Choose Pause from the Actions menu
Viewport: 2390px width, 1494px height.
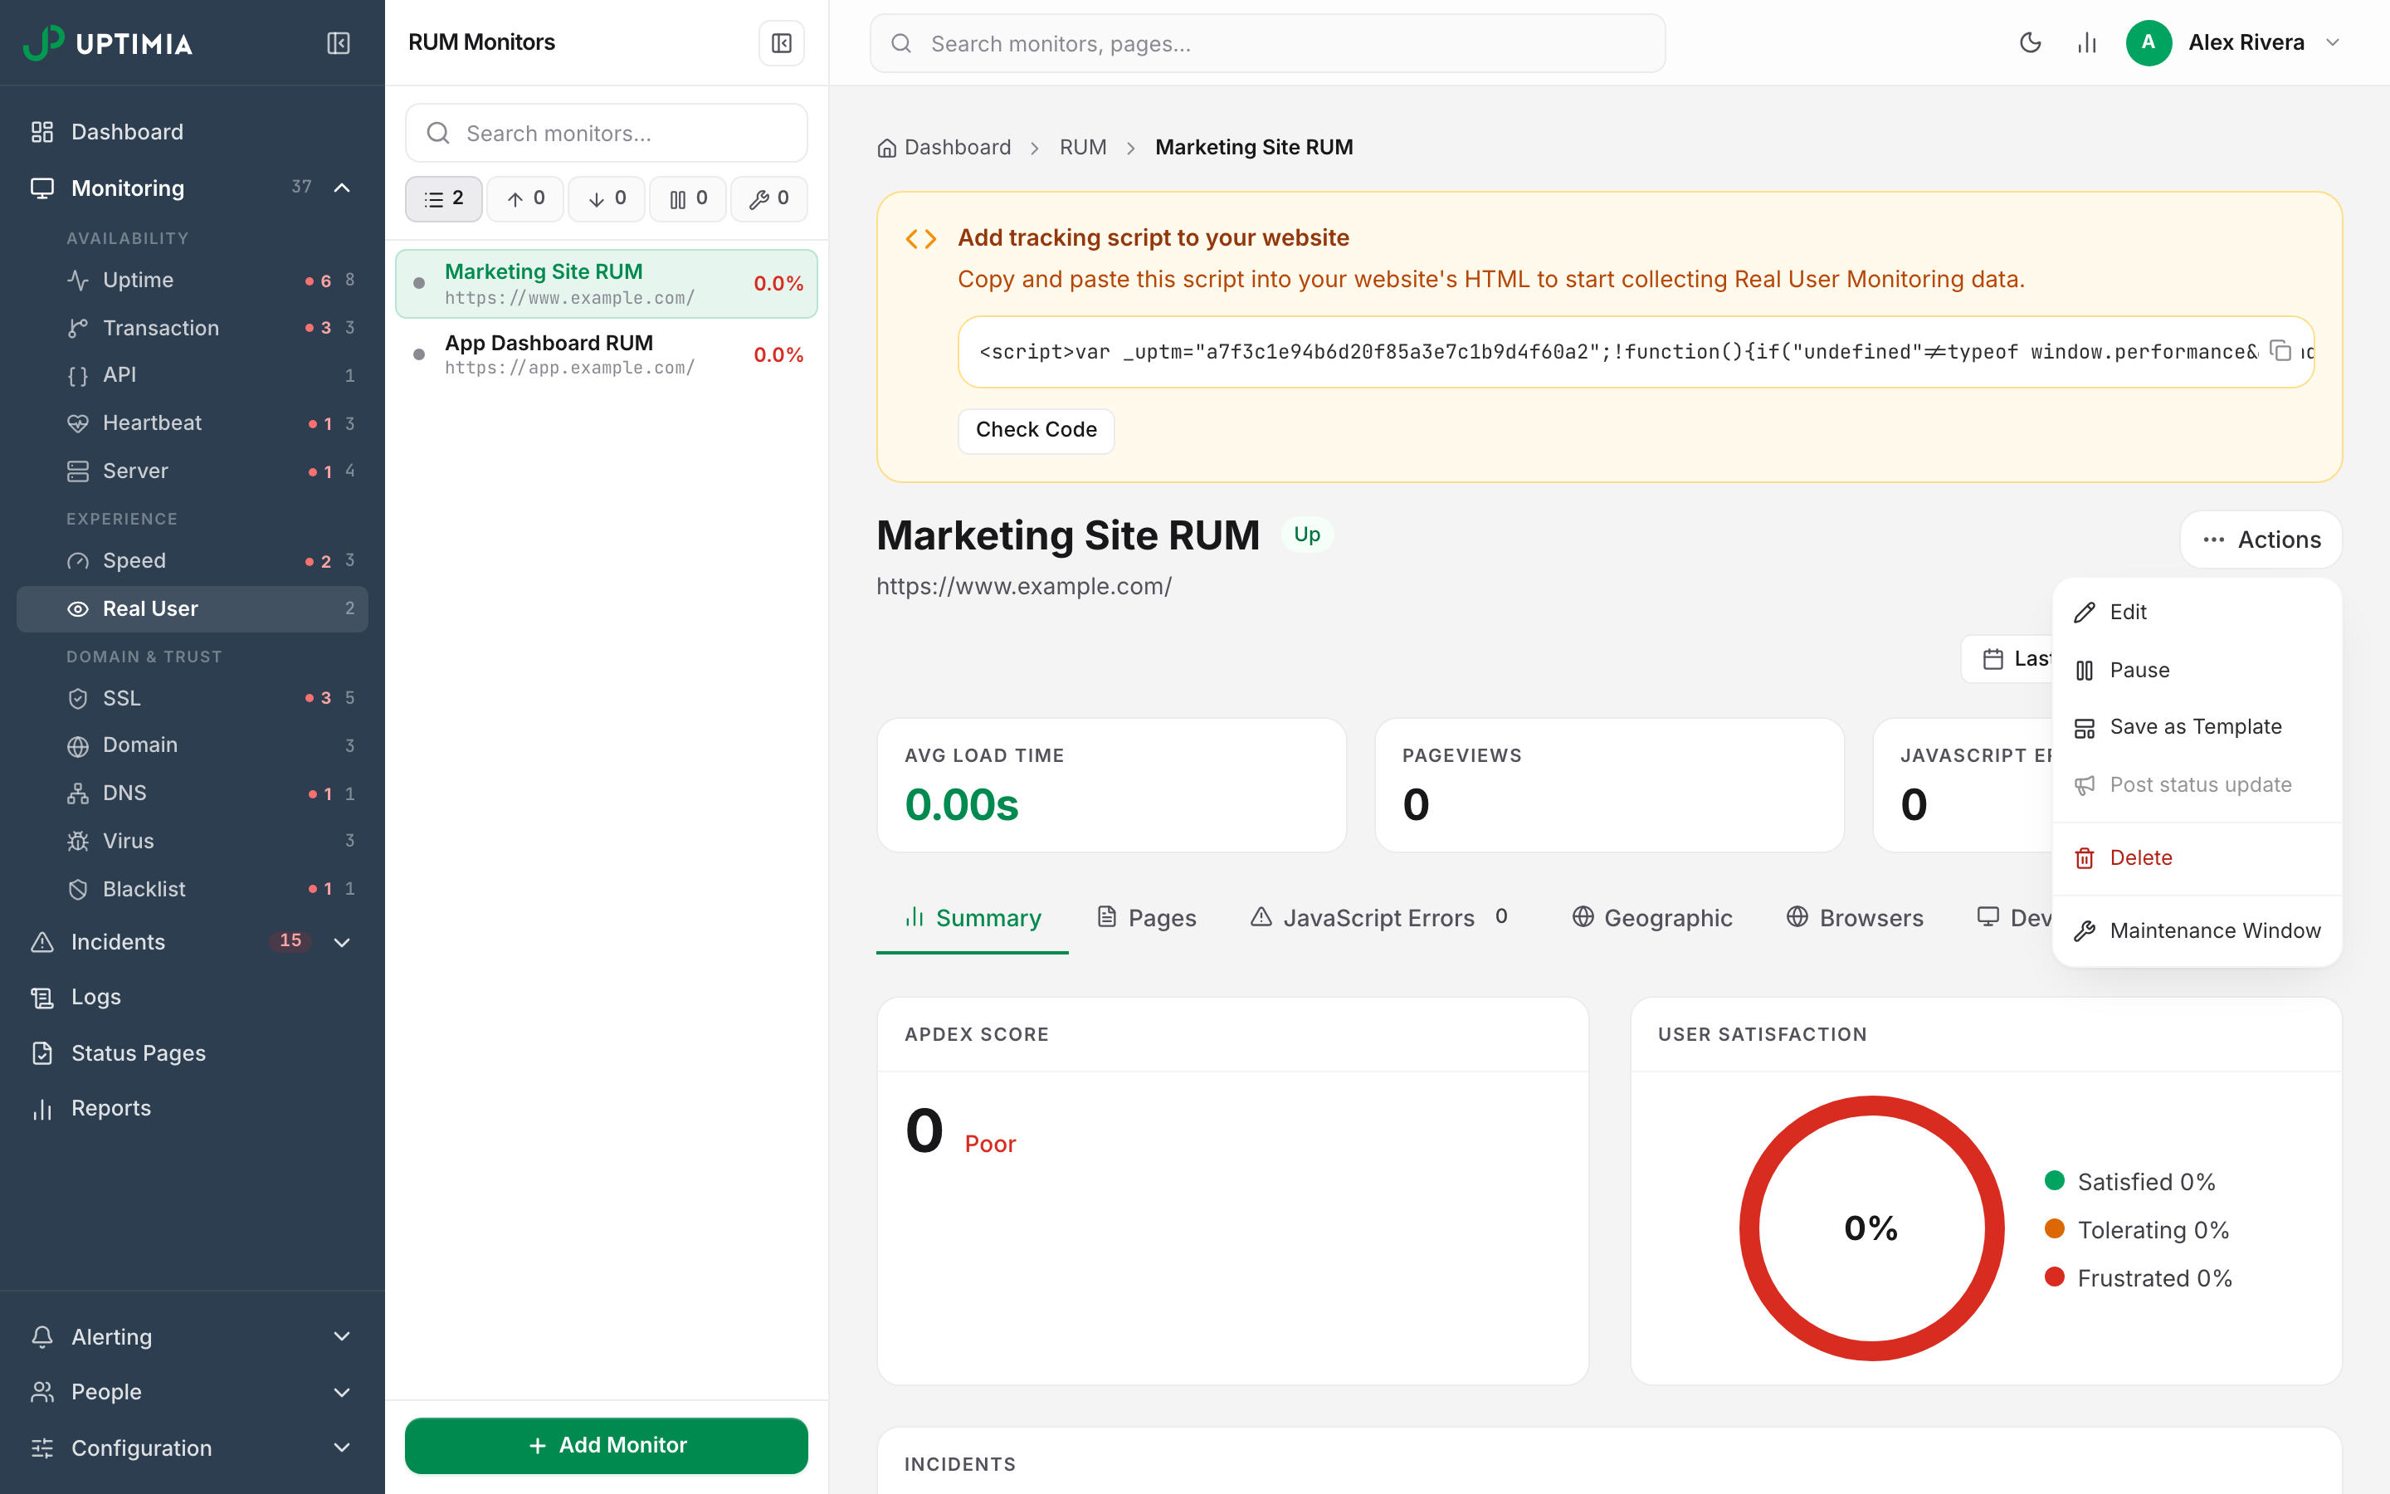[2197, 670]
